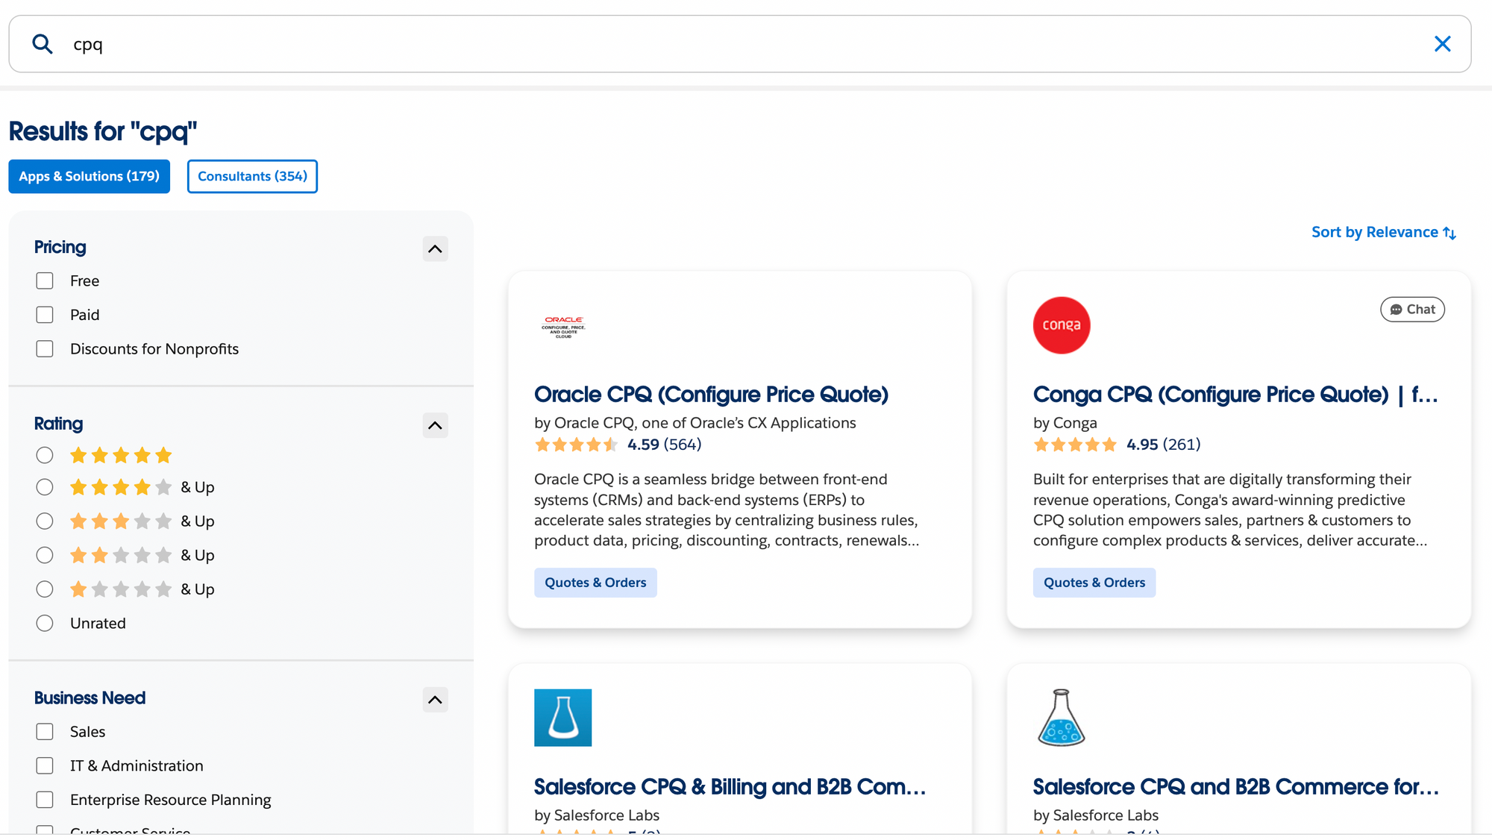Click the Conga CPQ description text

(x=1230, y=510)
